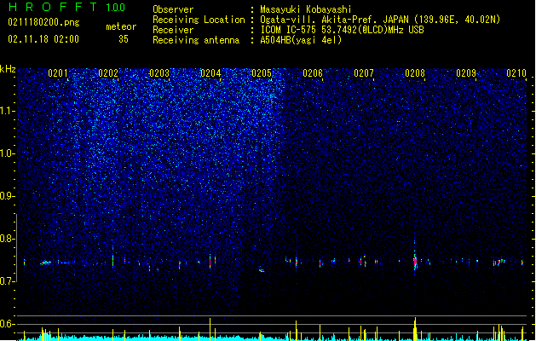Click the 0.6 kHz axis label
536x341 pixels.
[7, 324]
